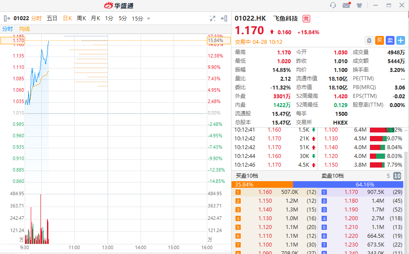Image resolution: width=409 pixels, height=254 pixels.
Task: Click ask level 4 price 1.200
Action: click(351, 218)
